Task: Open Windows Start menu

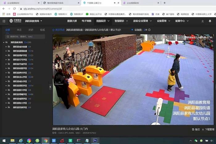Action: pos(4,141)
